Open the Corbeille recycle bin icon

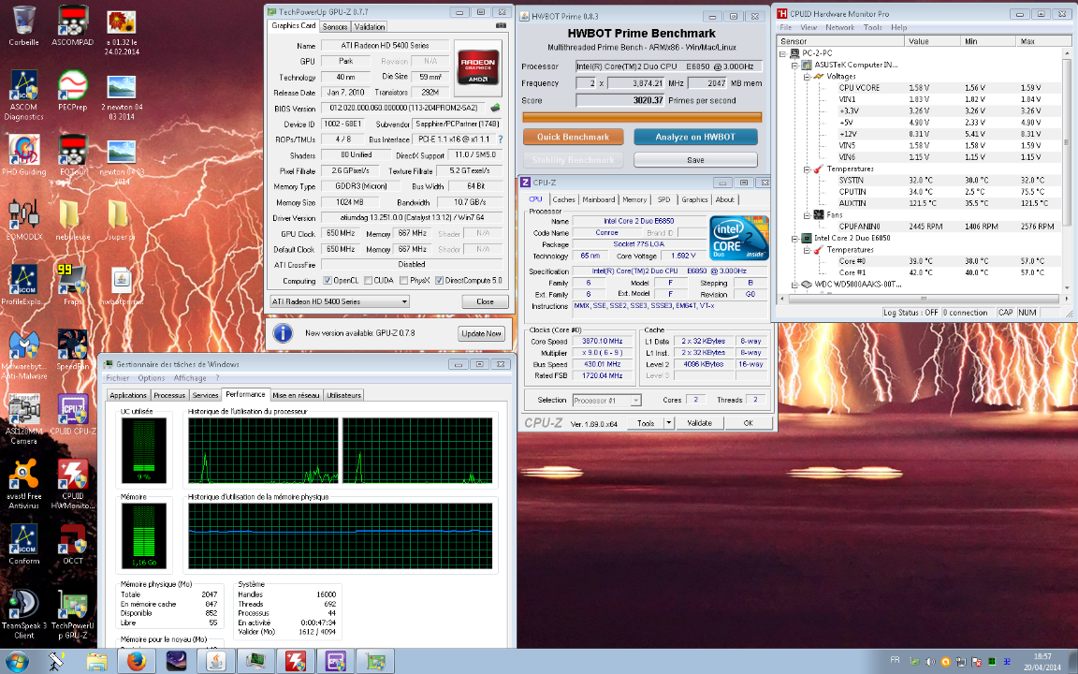(x=23, y=26)
